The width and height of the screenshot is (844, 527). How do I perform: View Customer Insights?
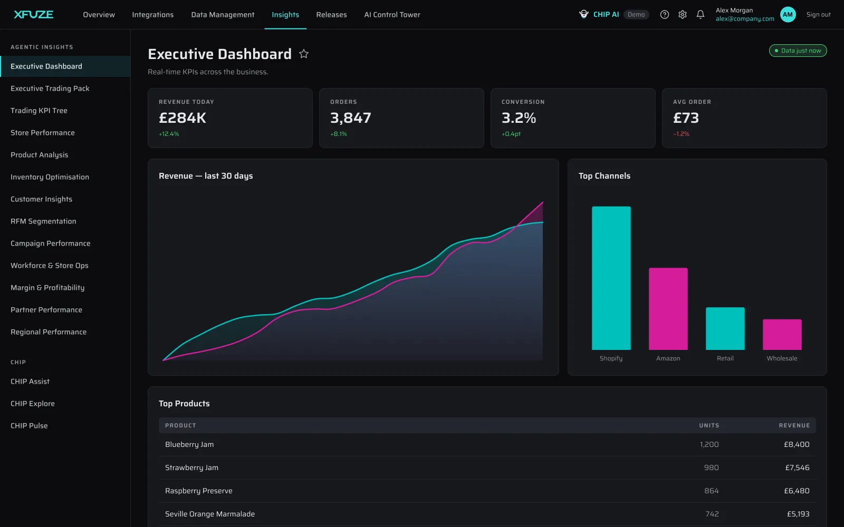click(x=65, y=199)
